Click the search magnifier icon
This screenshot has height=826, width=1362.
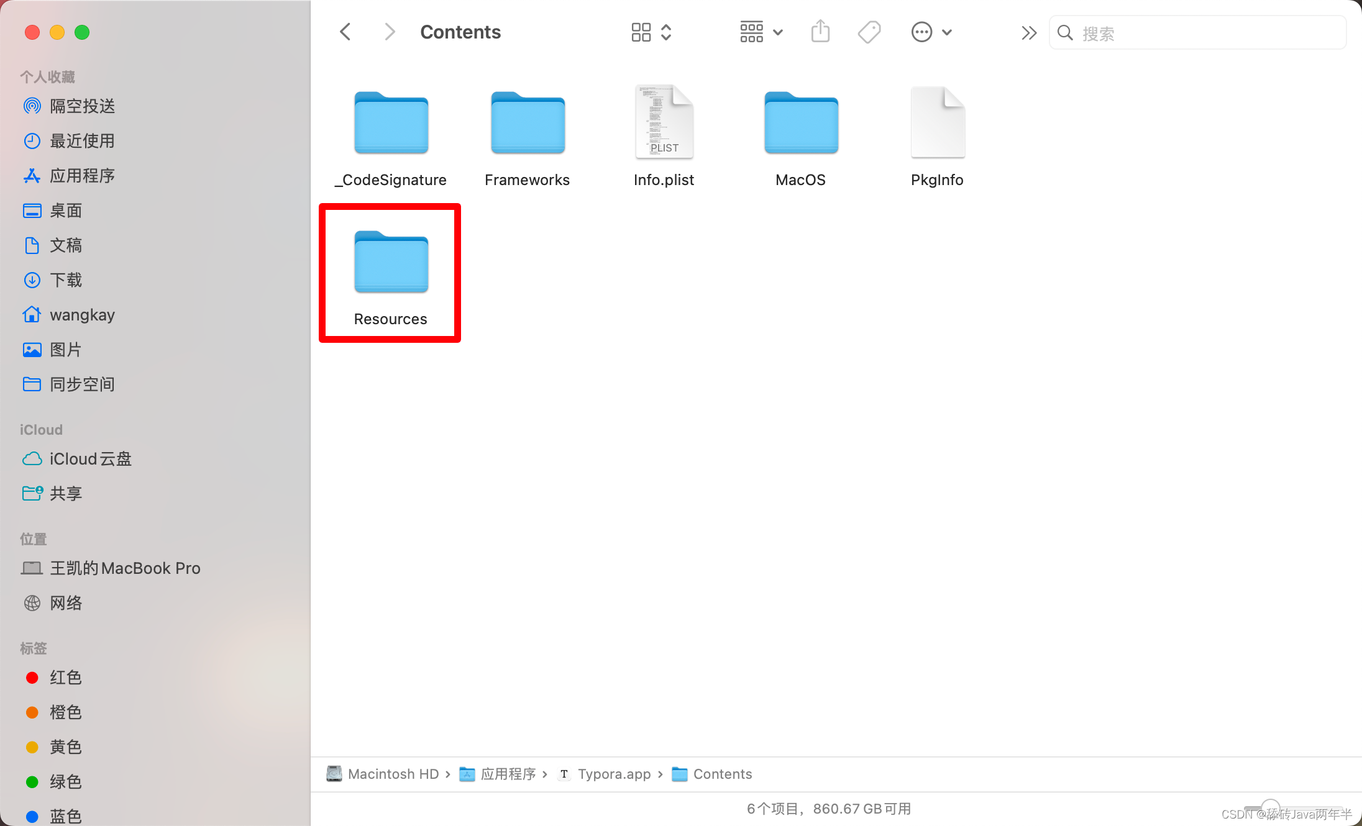1065,32
